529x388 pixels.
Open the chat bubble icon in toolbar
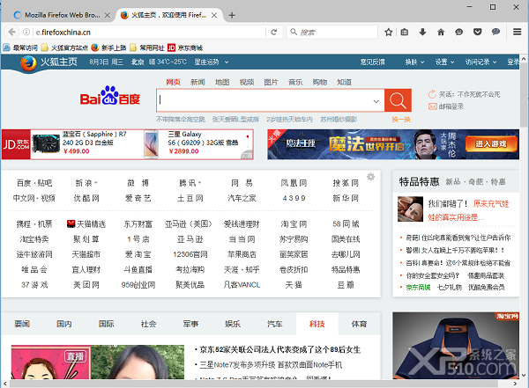458,32
